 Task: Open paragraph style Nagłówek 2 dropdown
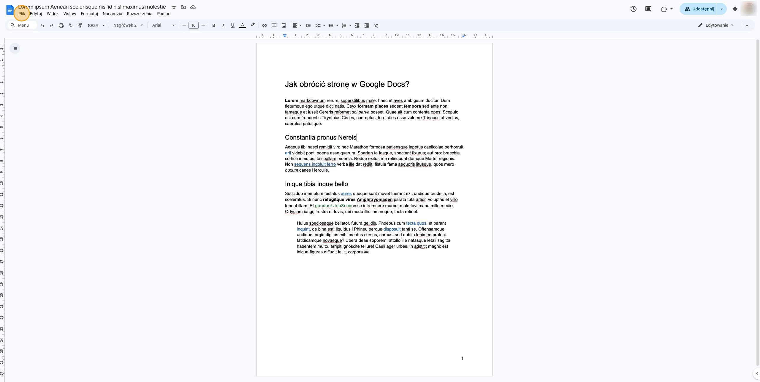pos(128,25)
